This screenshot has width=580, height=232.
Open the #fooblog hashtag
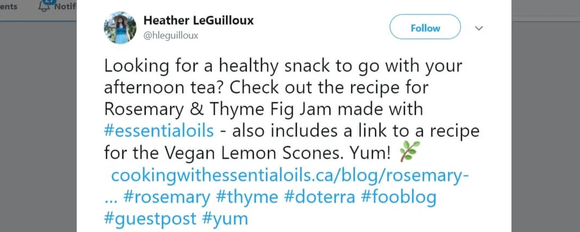coord(398,197)
